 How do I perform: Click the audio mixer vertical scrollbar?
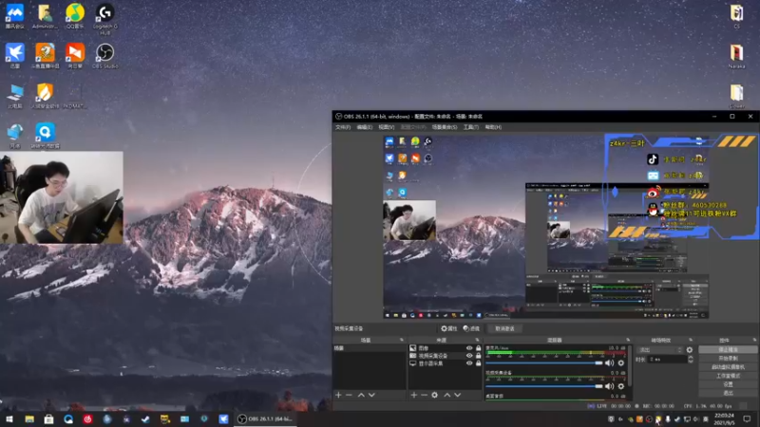[x=630, y=365]
